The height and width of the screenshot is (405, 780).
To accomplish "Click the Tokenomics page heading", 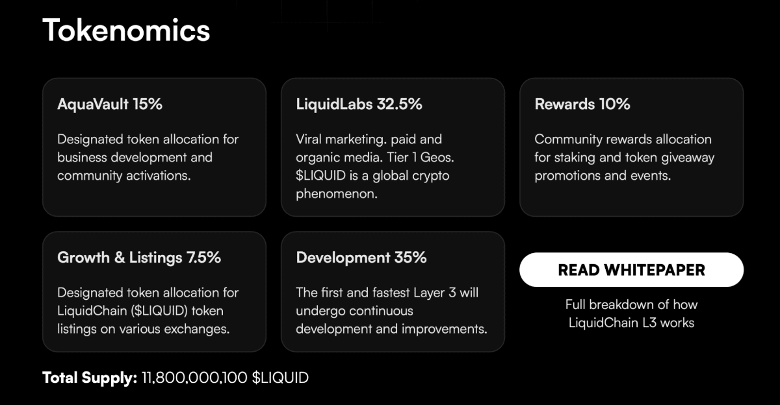I will (126, 30).
